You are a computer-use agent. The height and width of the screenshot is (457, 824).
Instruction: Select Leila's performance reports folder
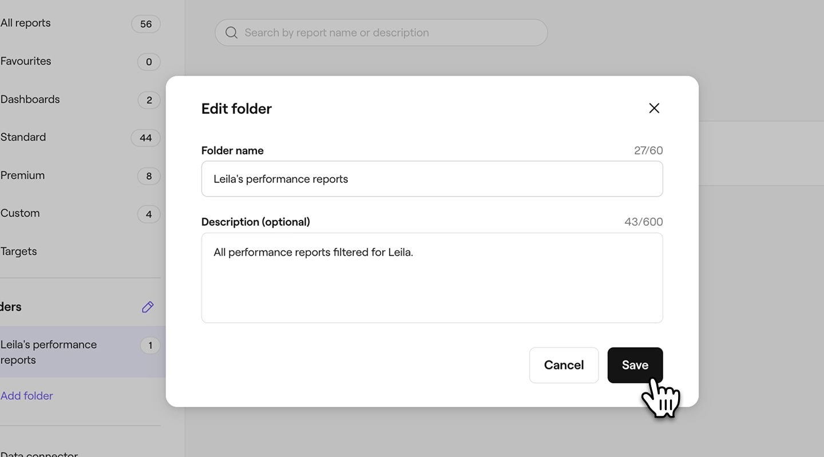(49, 352)
